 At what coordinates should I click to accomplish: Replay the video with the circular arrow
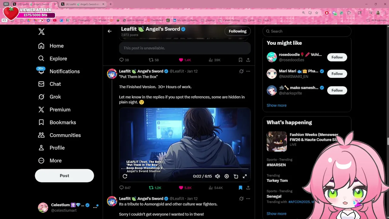click(125, 176)
